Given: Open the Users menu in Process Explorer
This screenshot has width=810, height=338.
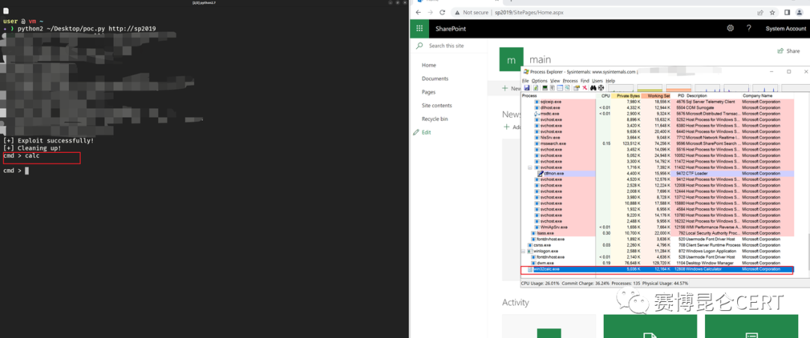Looking at the screenshot, I should pos(597,81).
